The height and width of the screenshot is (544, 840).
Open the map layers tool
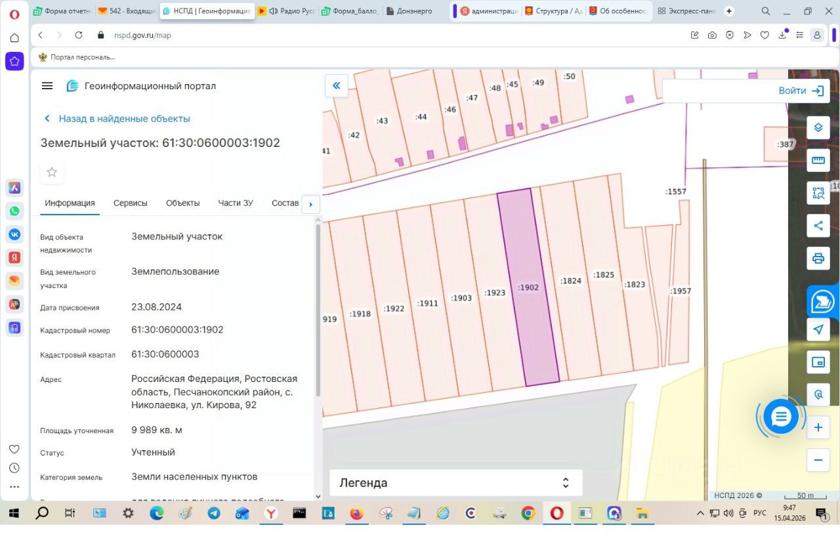(818, 127)
